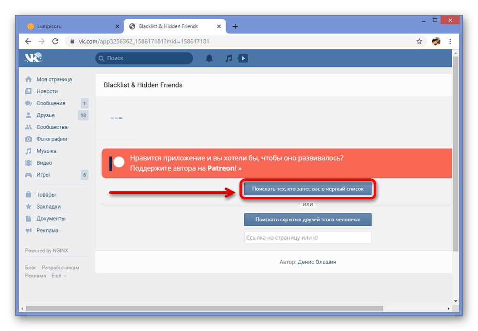
Task: Open the Реклама footer link
Action: click(35, 276)
